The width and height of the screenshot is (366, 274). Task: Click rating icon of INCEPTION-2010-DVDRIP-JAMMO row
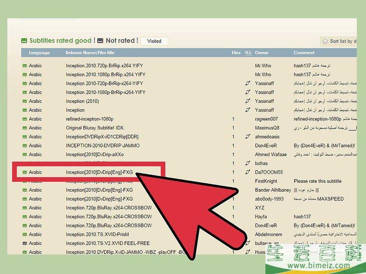(x=25, y=146)
